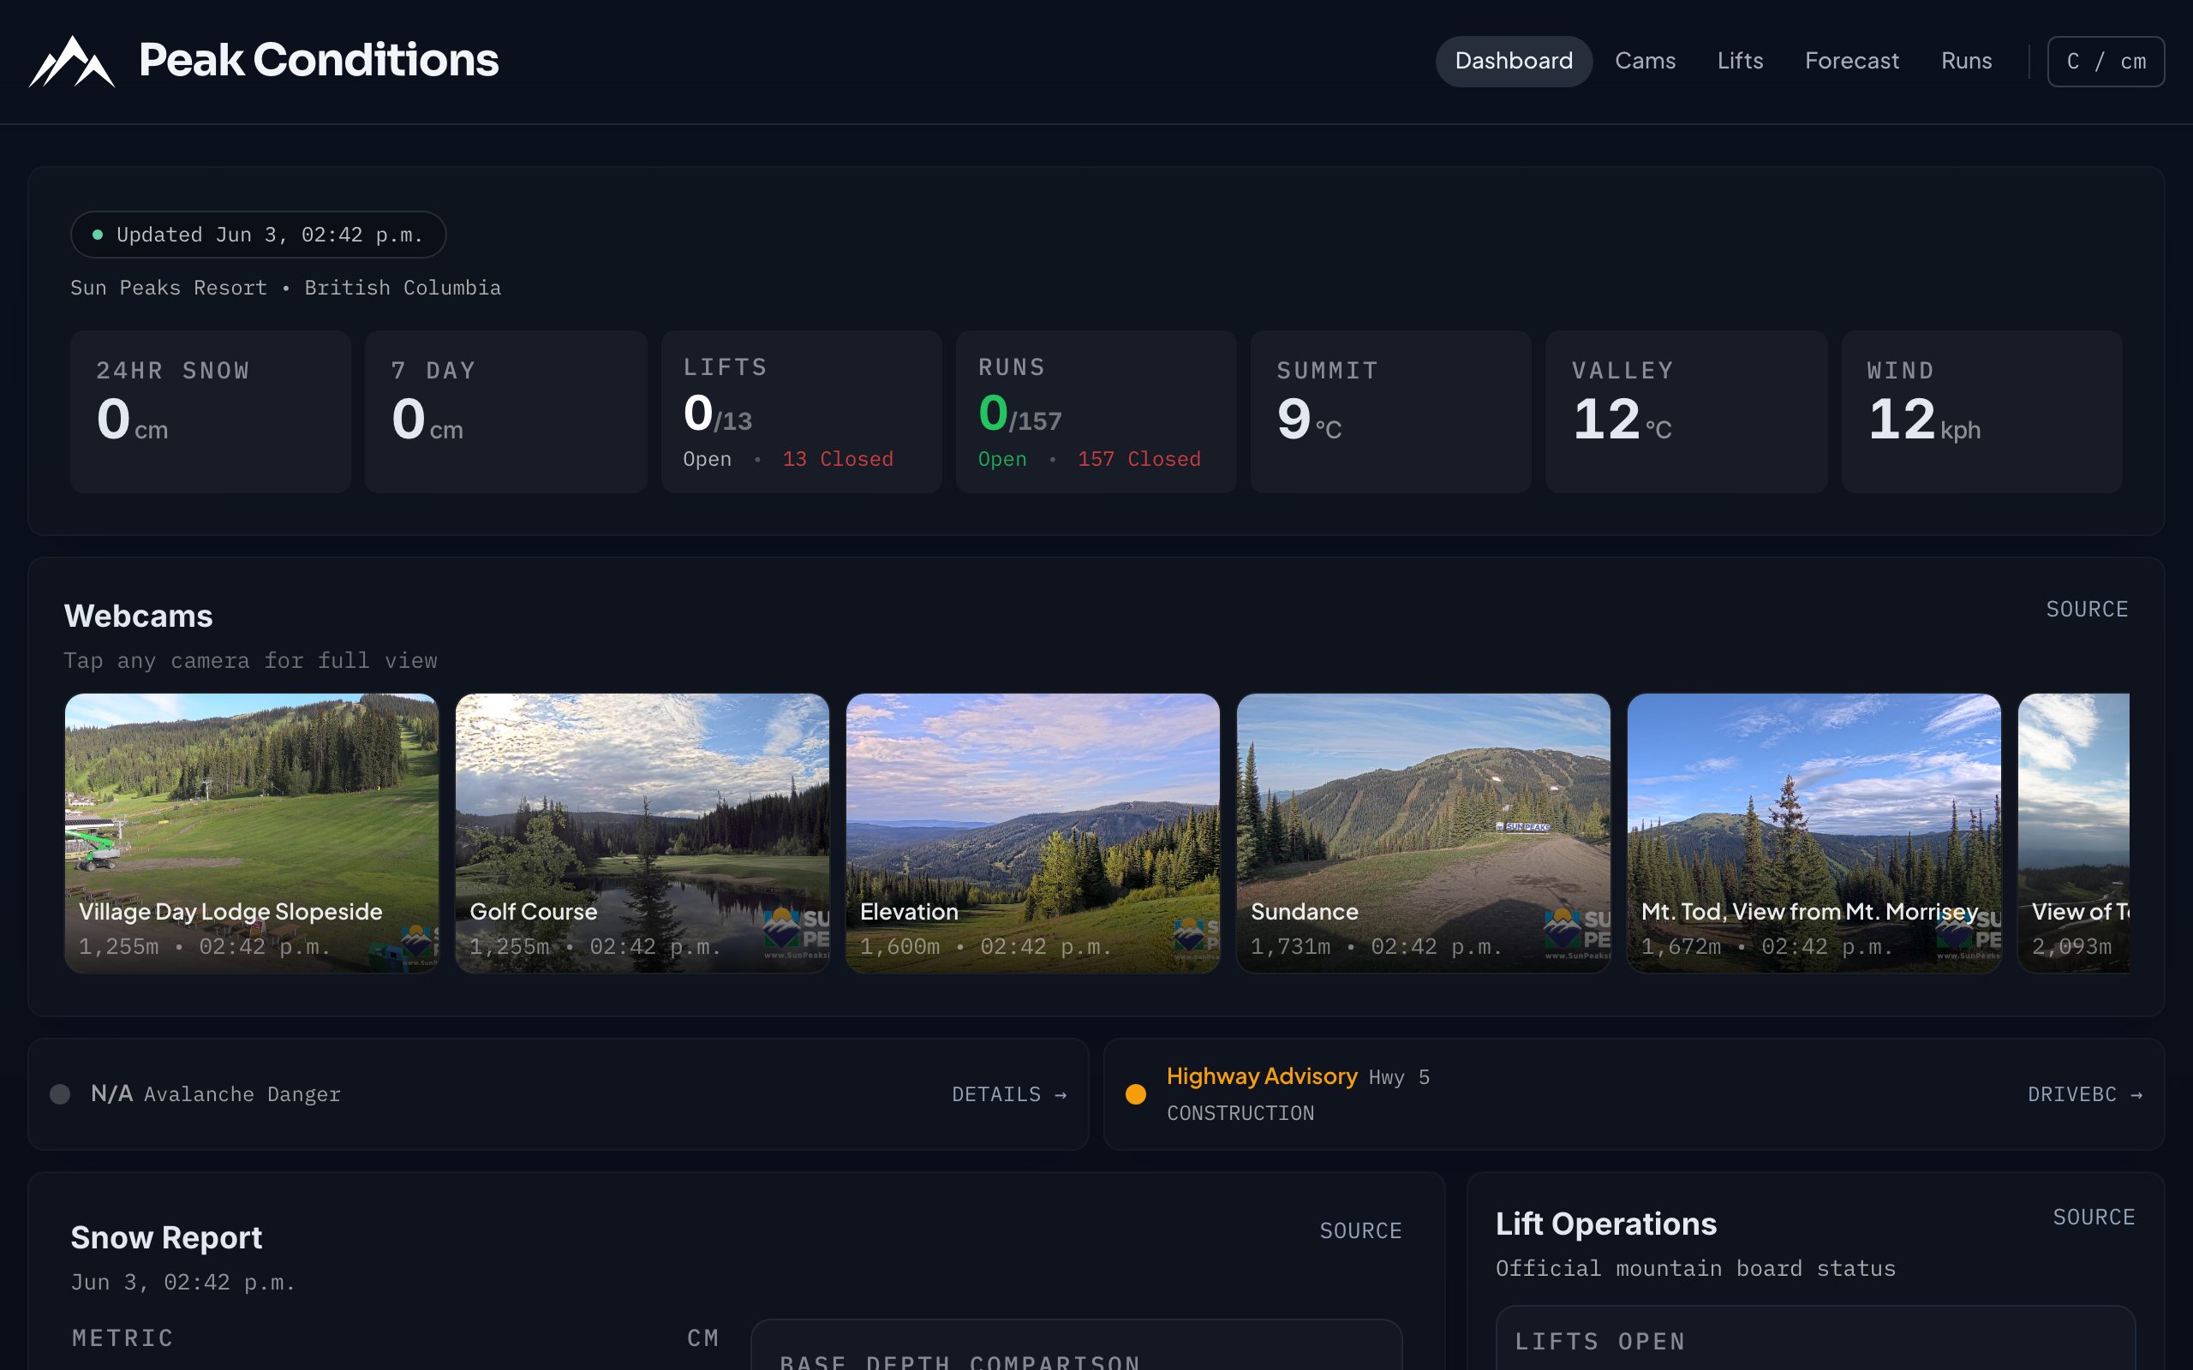Click the 13 Closed lifts text
Viewport: 2193px width, 1370px height.
pyautogui.click(x=837, y=460)
